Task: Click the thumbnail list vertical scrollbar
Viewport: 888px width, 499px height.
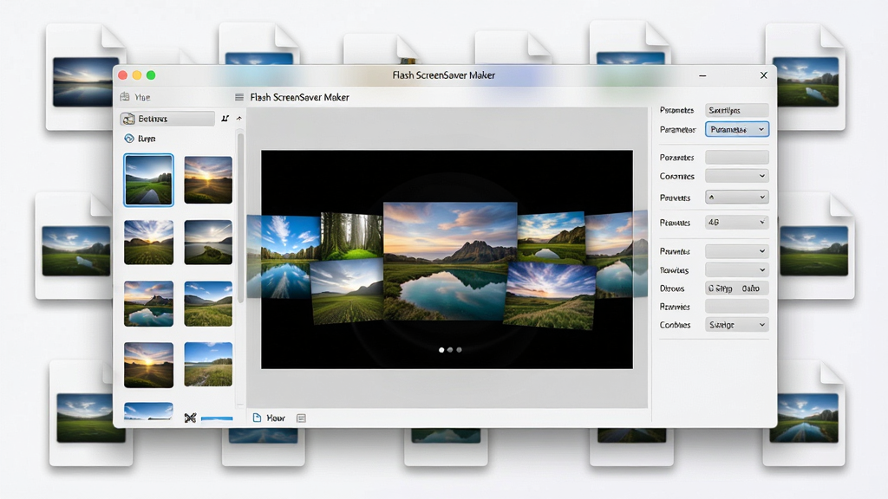Action: [241, 217]
